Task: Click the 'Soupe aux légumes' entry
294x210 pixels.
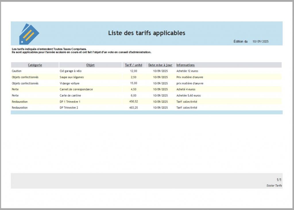Action: [x=72, y=77]
